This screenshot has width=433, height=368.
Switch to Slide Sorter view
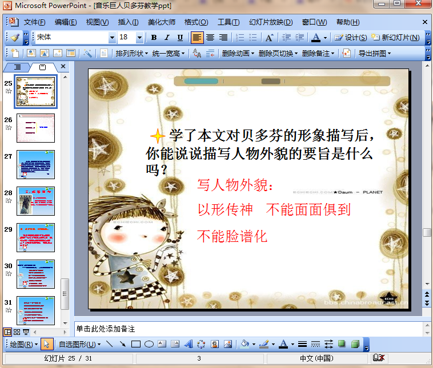[17, 332]
